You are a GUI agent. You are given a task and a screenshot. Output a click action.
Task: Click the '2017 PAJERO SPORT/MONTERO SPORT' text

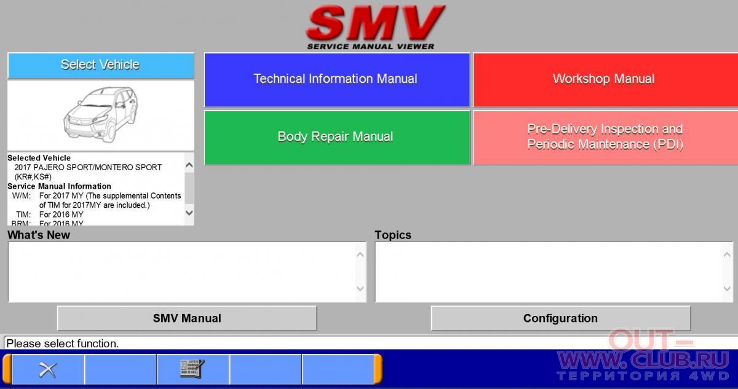click(89, 167)
